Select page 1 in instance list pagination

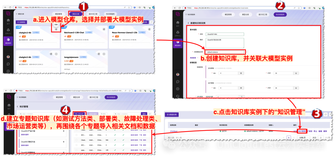click(x=289, y=138)
